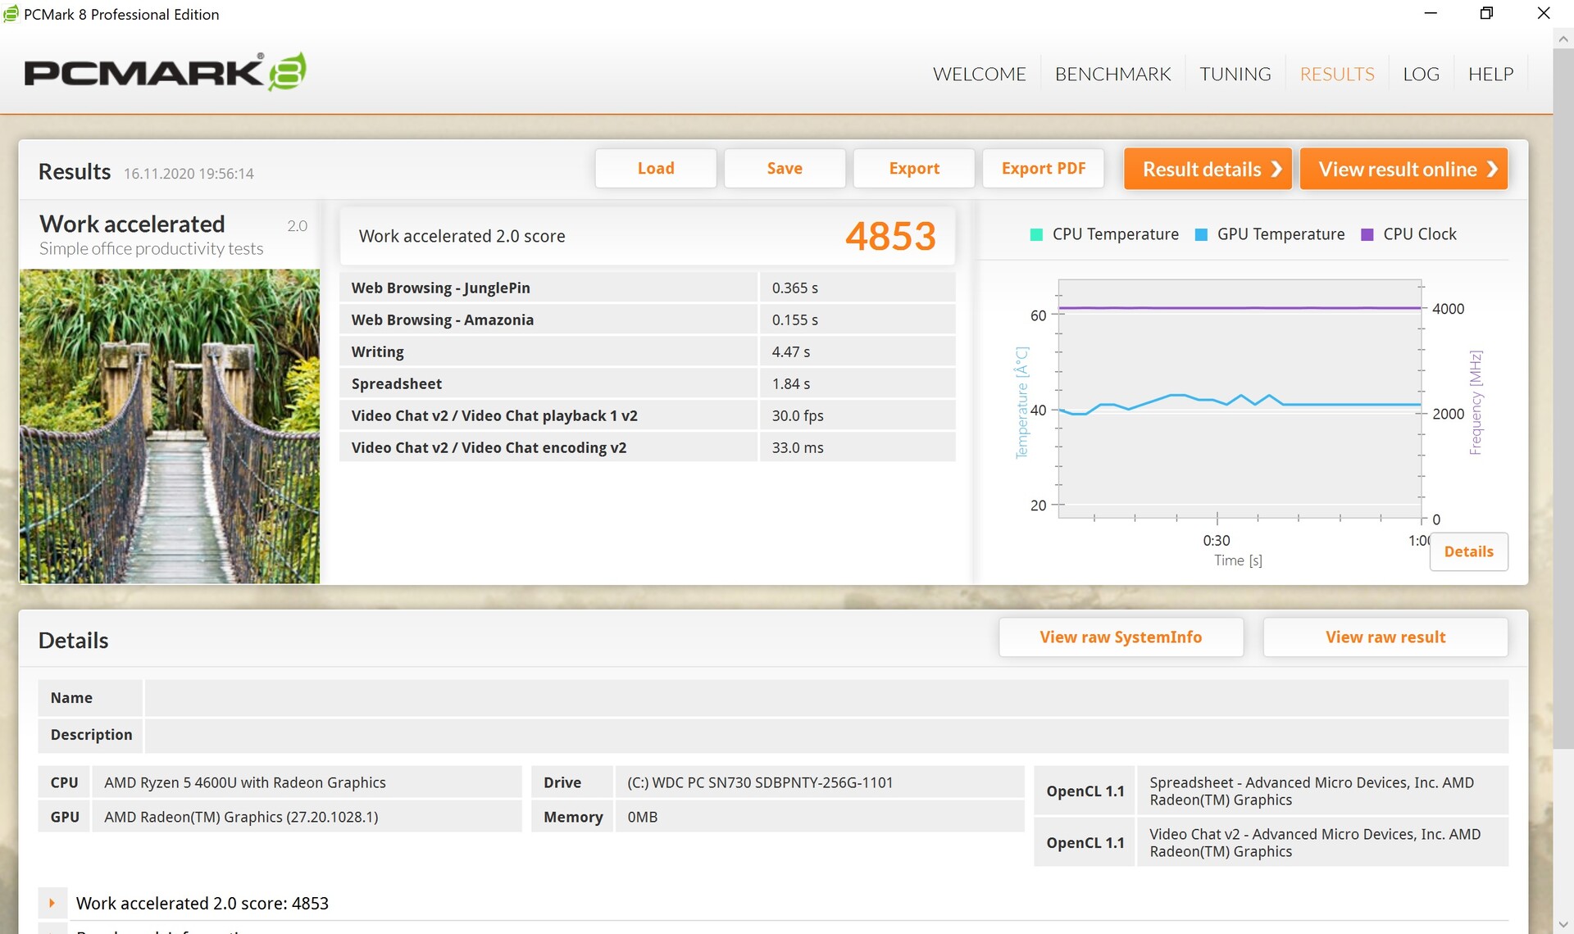Open Result details
The image size is (1574, 934).
tap(1208, 170)
